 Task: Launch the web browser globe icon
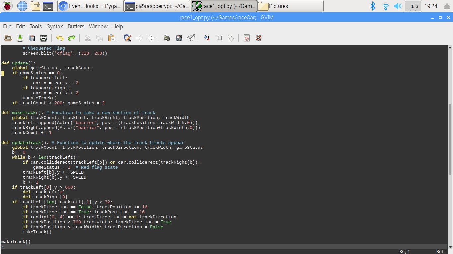coord(22,6)
